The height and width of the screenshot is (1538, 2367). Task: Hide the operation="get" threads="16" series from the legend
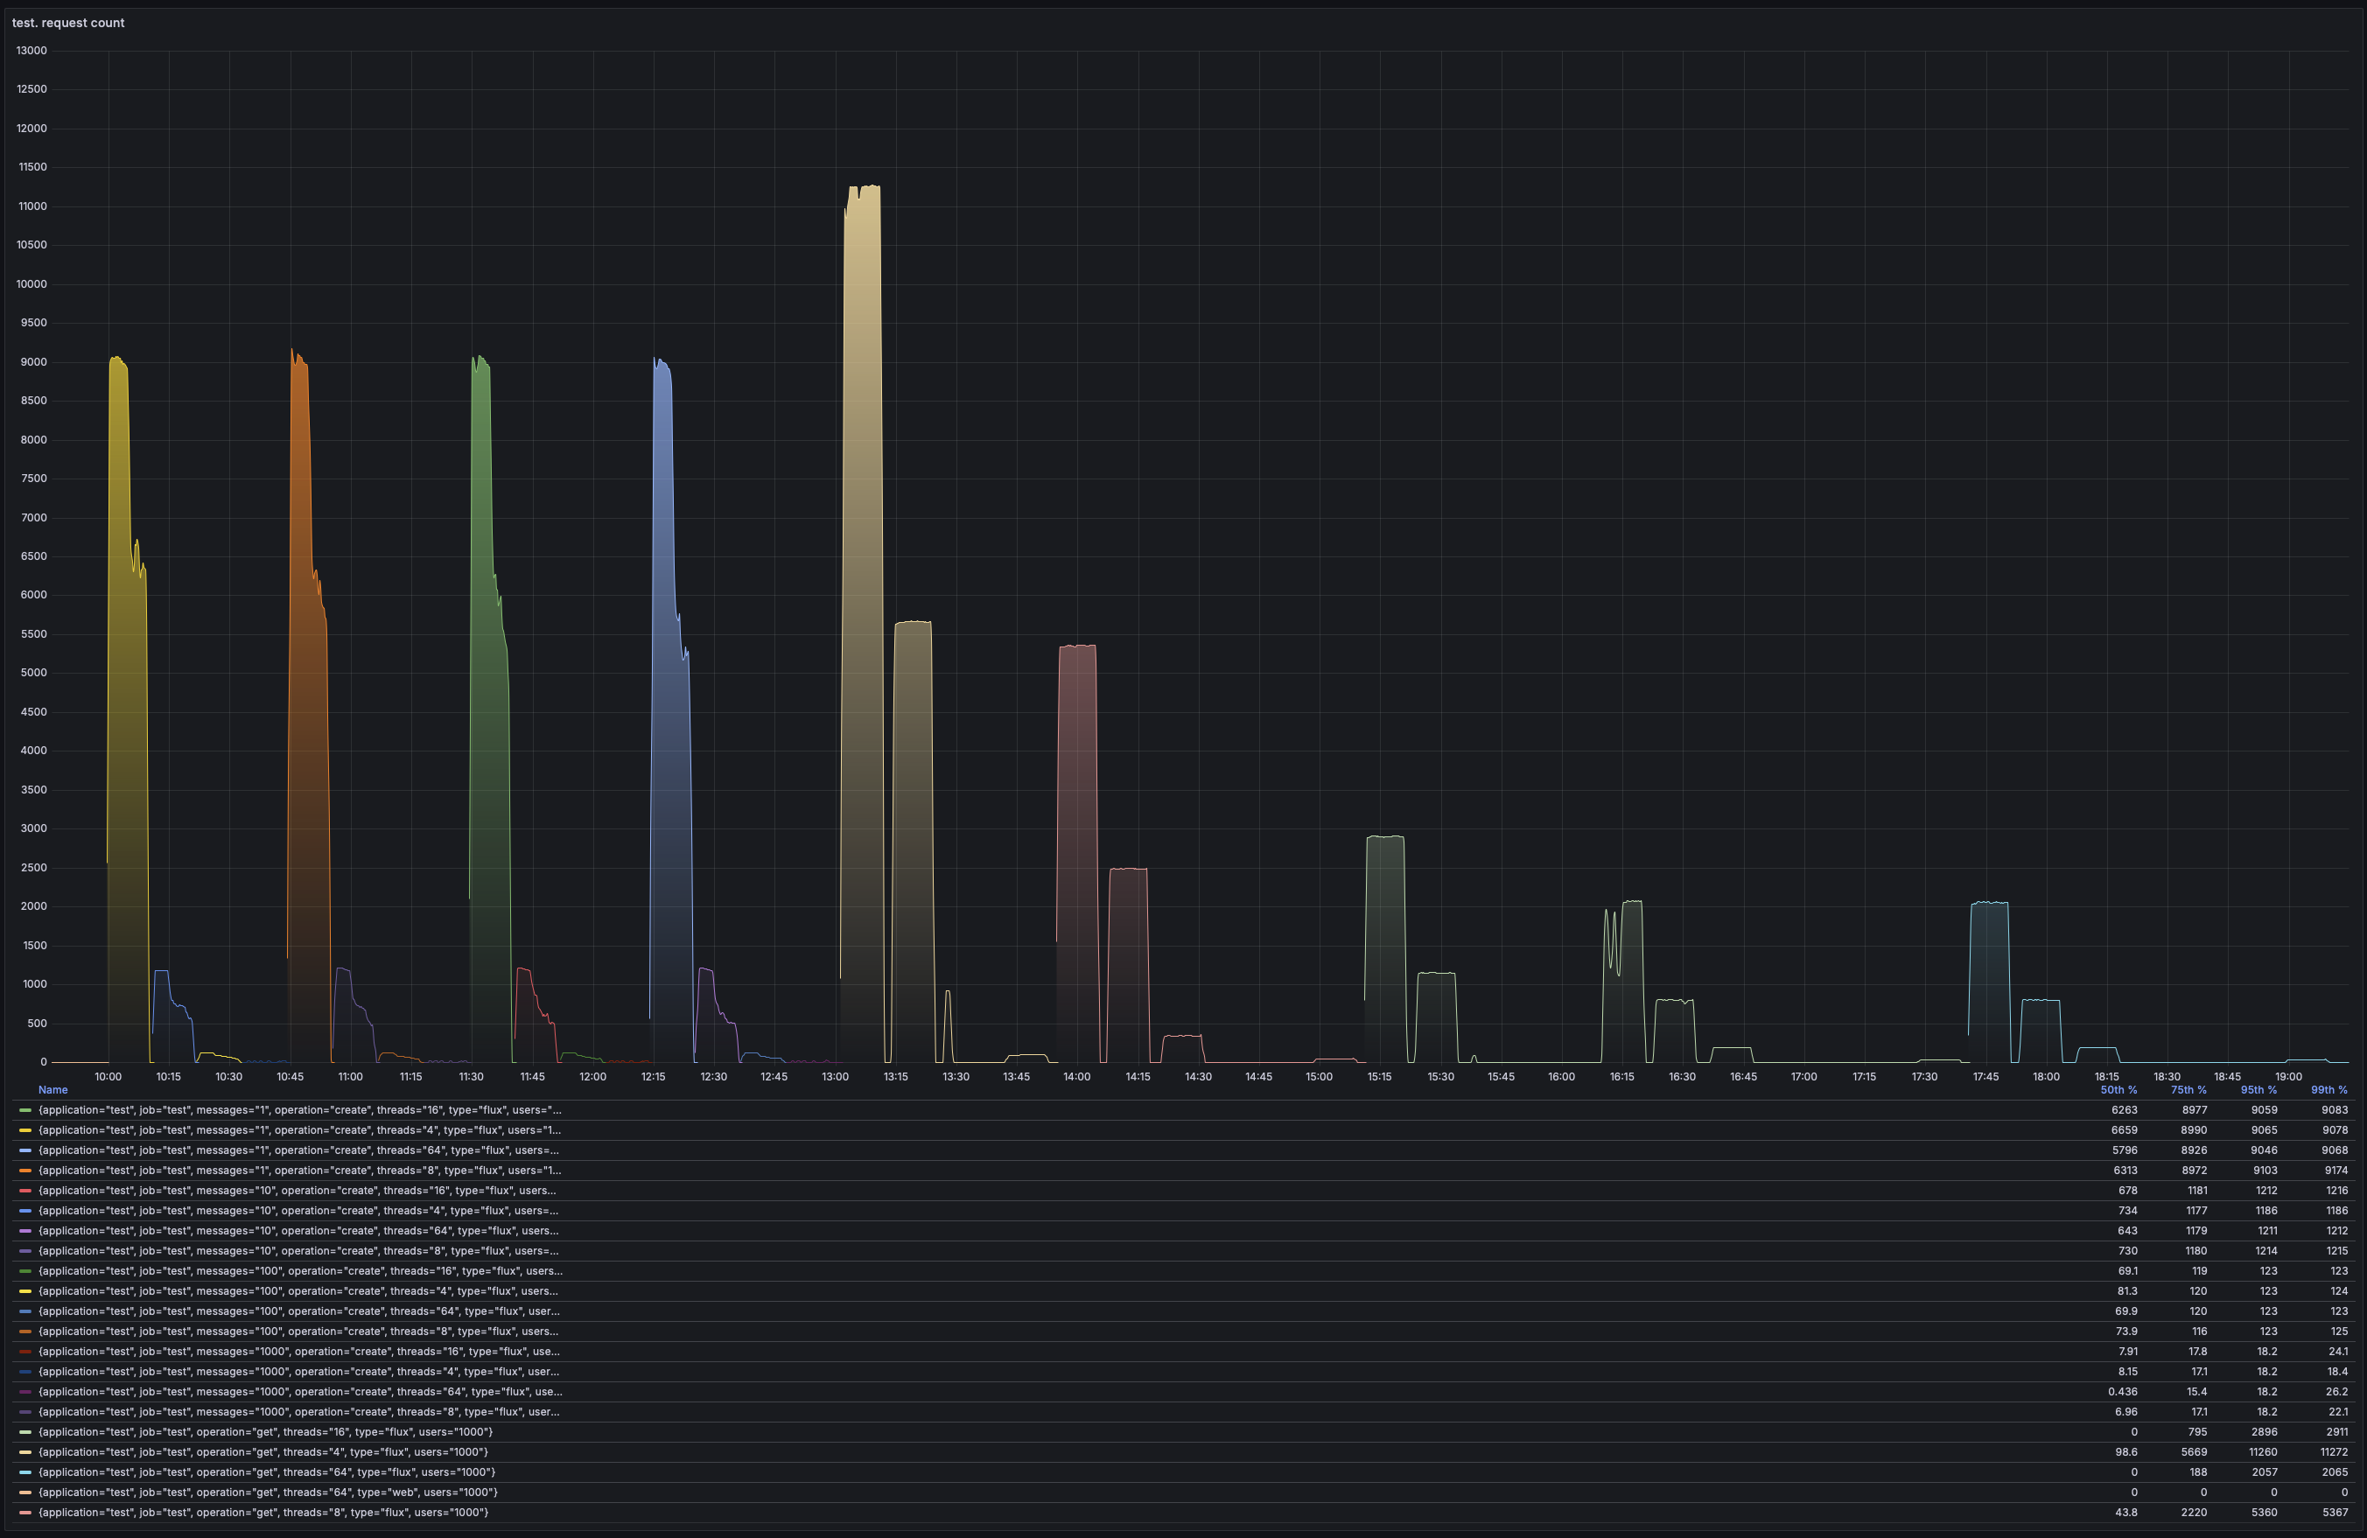click(x=265, y=1431)
